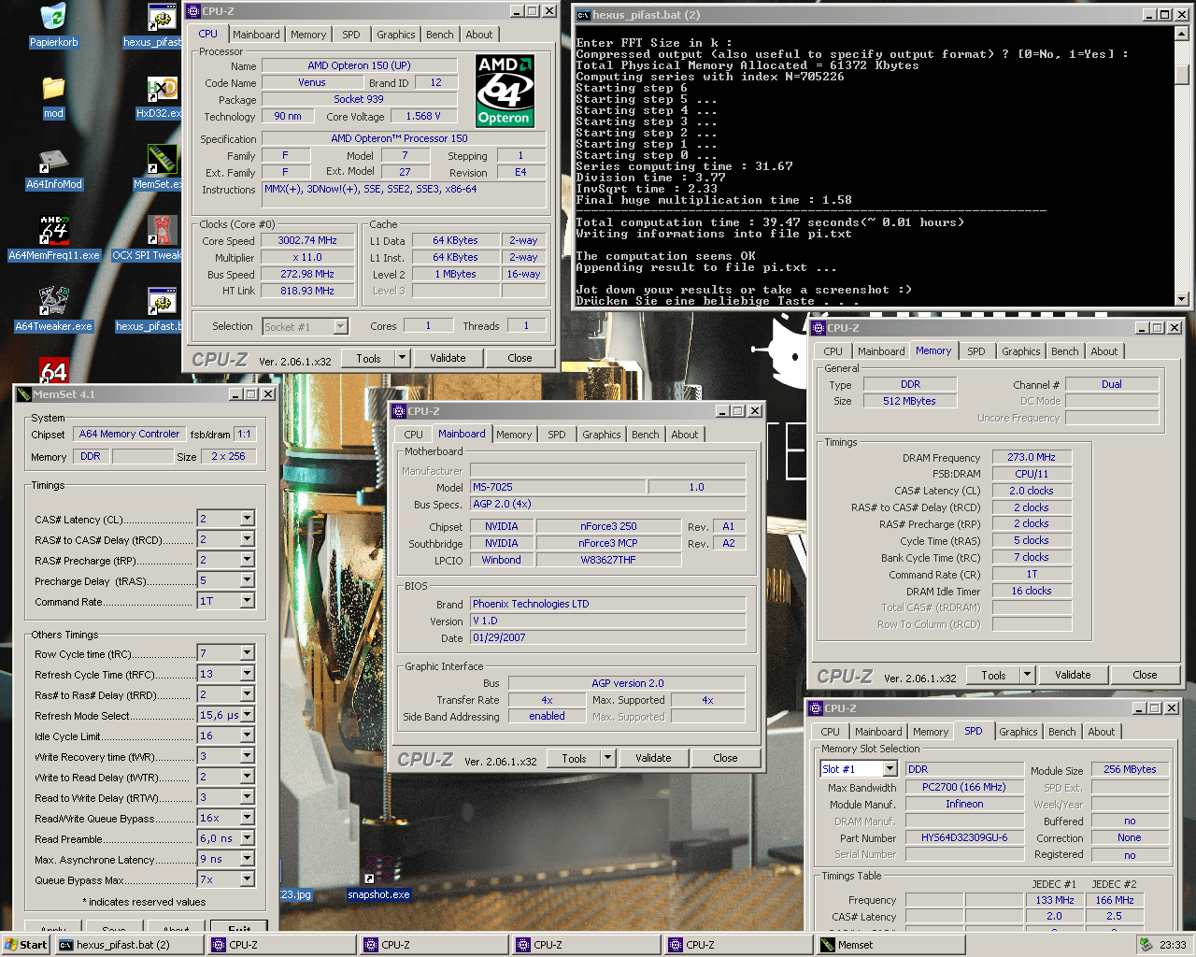This screenshot has height=957, width=1196.
Task: Click console scrollbar up arrow
Action: [x=1181, y=34]
